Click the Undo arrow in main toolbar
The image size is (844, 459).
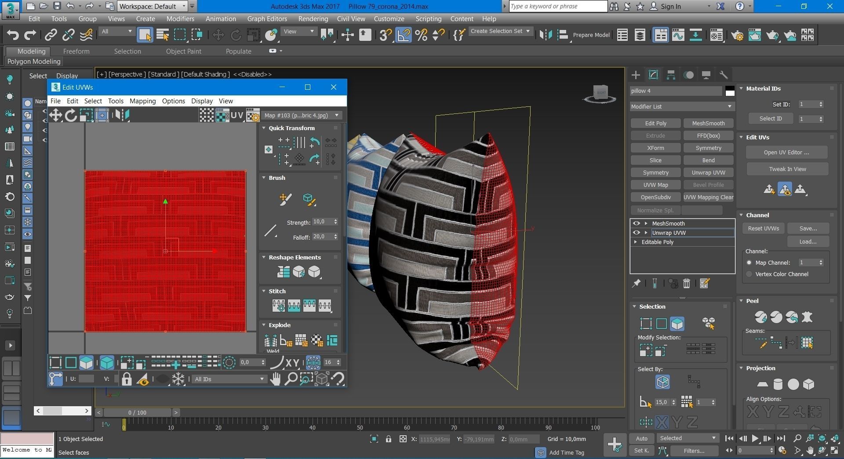click(13, 35)
